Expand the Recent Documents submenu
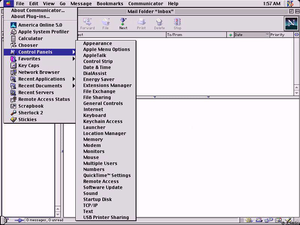 (x=40, y=85)
